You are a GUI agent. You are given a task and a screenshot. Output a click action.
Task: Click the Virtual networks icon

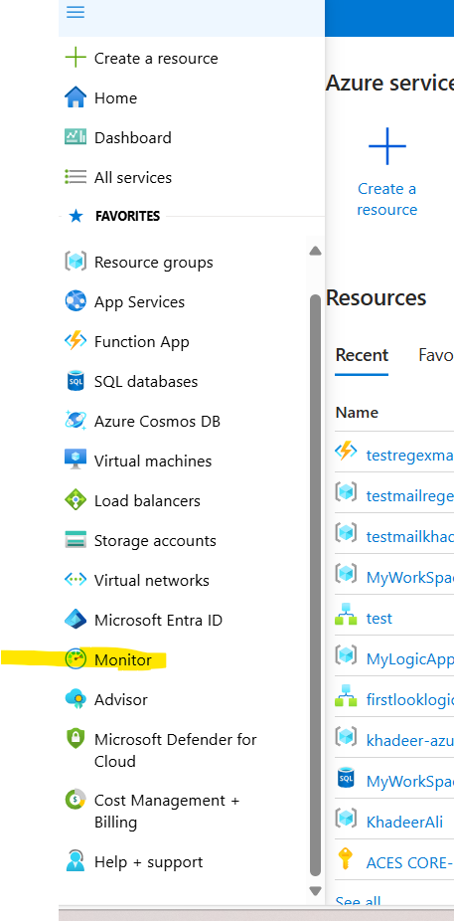76,580
